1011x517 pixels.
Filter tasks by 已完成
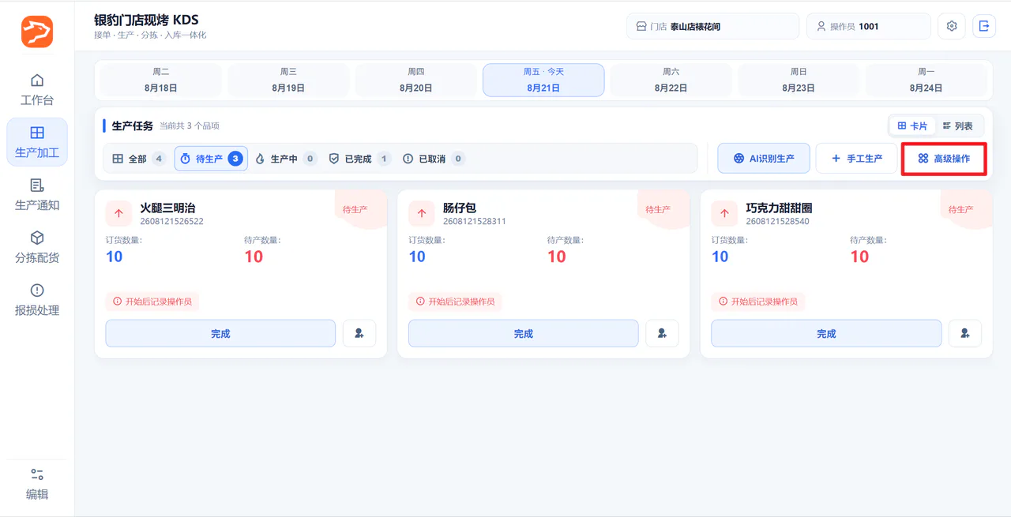tap(359, 159)
